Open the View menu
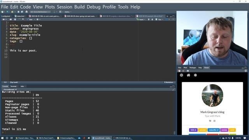 [38, 7]
